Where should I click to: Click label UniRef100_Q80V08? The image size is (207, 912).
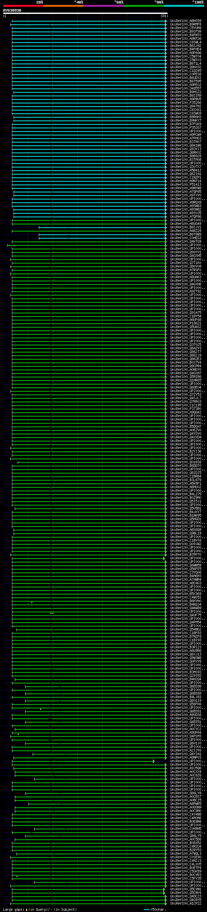185,266
